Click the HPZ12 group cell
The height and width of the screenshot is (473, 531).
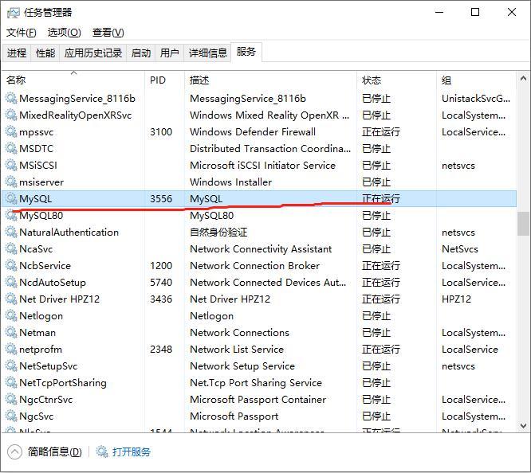[456, 299]
